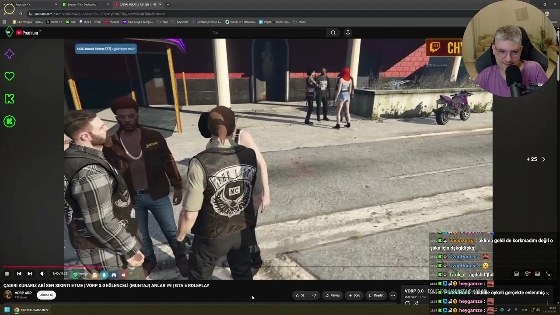Image resolution: width=560 pixels, height=315 pixels.
Task: Toggle playlist loop
Action: click(407, 303)
